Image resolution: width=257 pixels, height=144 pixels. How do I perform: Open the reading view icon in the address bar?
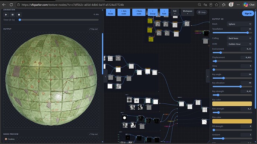(211, 5)
